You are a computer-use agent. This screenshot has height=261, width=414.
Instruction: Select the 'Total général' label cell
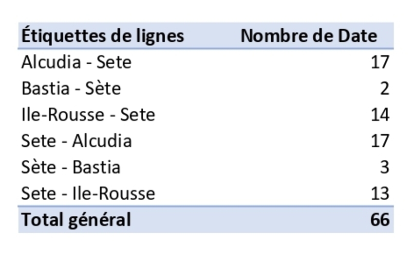(x=76, y=220)
